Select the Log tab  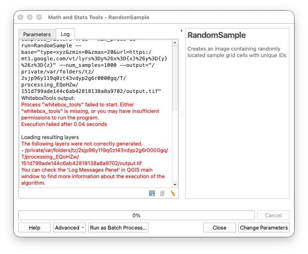click(65, 34)
